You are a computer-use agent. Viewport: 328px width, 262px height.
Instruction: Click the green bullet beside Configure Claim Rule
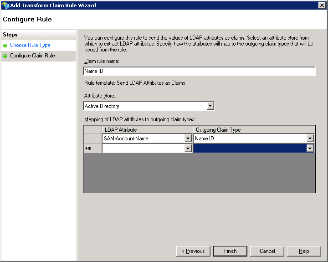5,56
